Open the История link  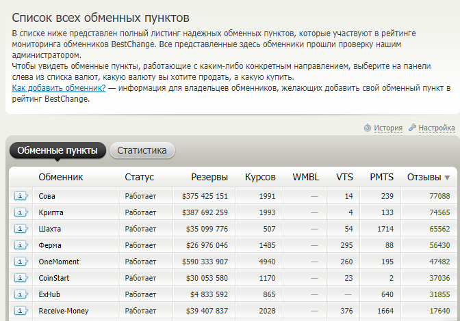click(387, 128)
